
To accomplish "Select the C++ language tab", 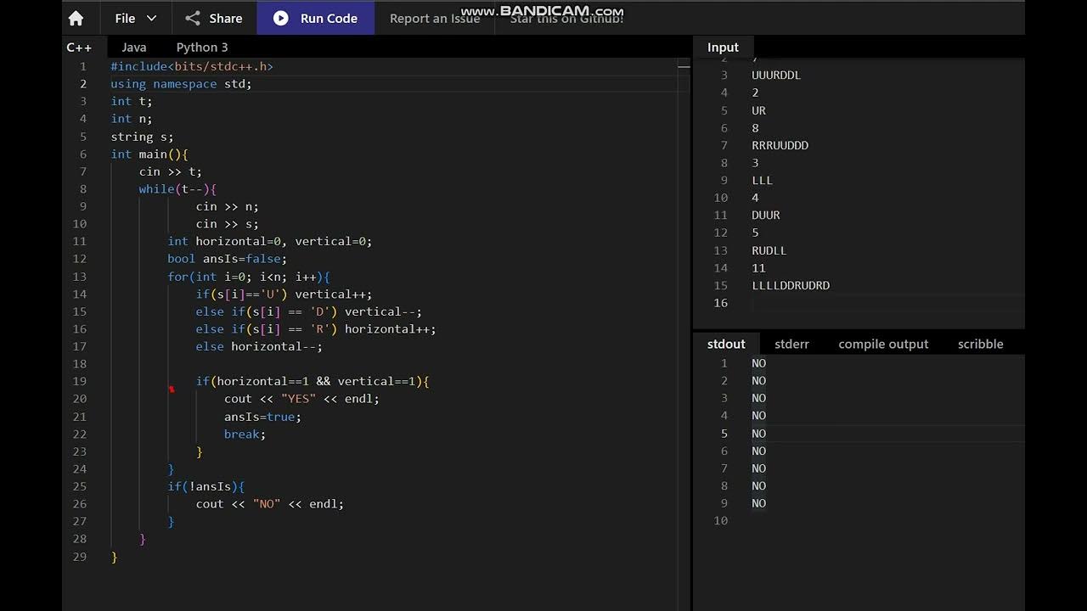I will point(79,48).
